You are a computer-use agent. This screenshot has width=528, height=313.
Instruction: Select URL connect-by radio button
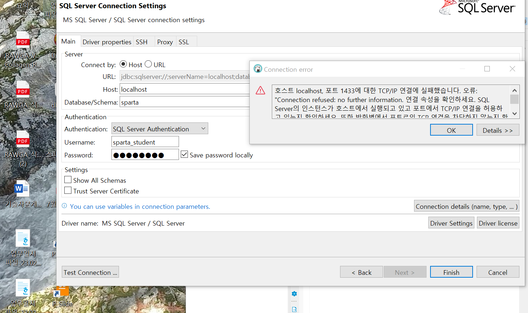[148, 64]
